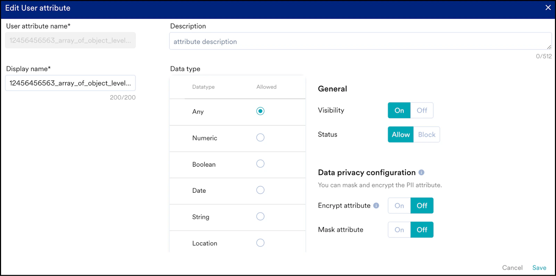556x276 pixels.
Task: Click the disabled User attribute name field
Action: (70, 40)
